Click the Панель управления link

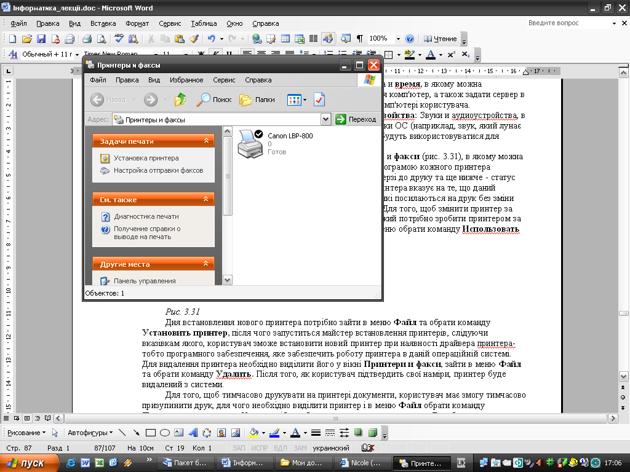[145, 281]
